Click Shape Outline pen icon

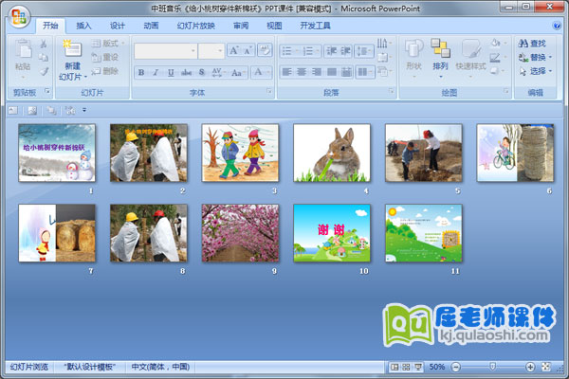click(x=497, y=57)
